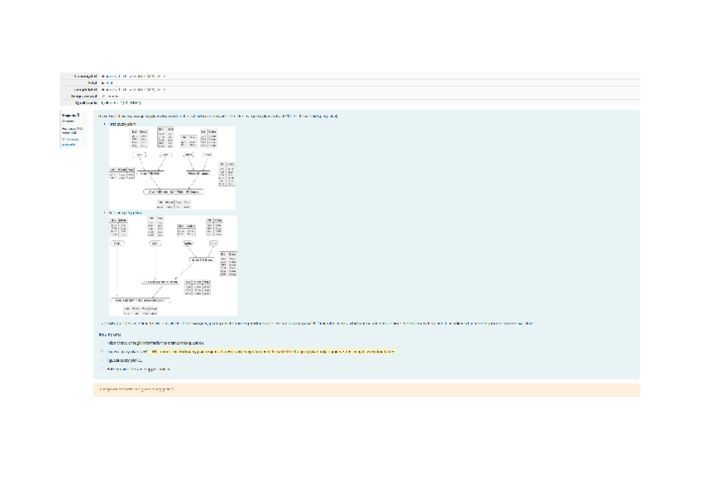Click the question number heading in info box

pos(70,116)
